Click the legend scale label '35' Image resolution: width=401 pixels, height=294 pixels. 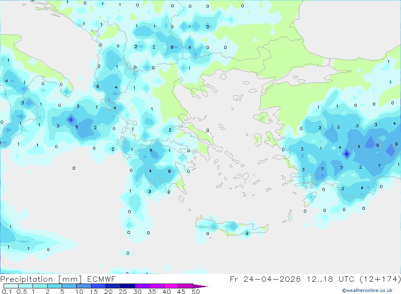pos(152,292)
